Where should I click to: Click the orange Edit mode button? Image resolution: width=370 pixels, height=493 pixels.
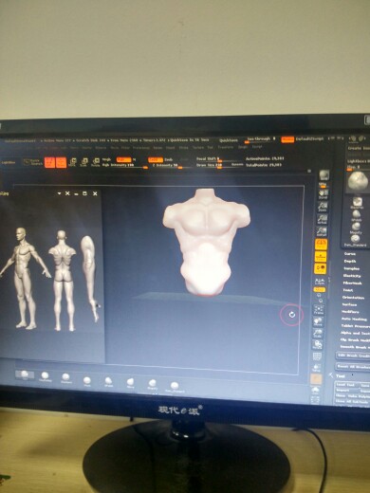tap(49, 162)
